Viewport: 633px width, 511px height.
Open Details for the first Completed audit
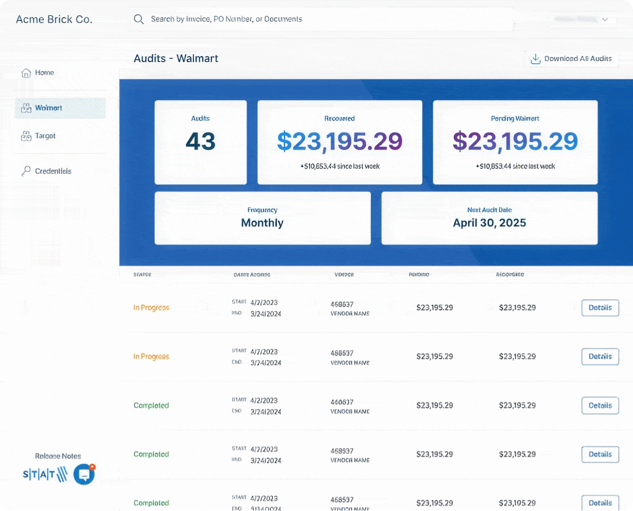point(600,405)
